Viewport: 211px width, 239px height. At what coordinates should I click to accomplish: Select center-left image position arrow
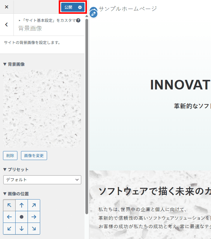(9, 217)
